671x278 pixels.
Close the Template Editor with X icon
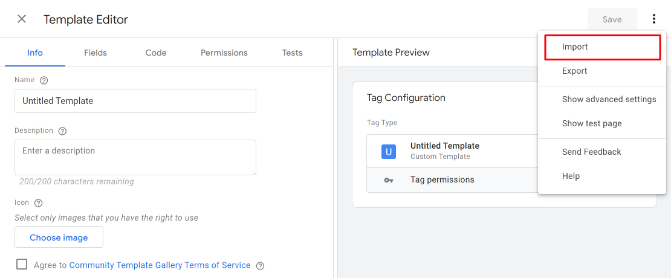(21, 19)
